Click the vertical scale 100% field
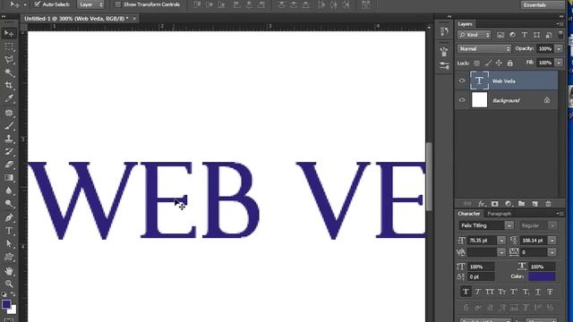This screenshot has width=573, height=322. [x=481, y=267]
